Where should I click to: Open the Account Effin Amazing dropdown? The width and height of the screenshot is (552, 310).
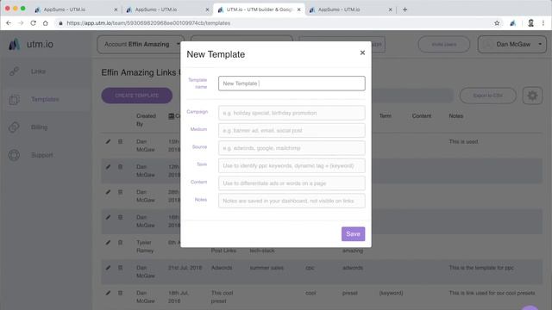pyautogui.click(x=141, y=44)
